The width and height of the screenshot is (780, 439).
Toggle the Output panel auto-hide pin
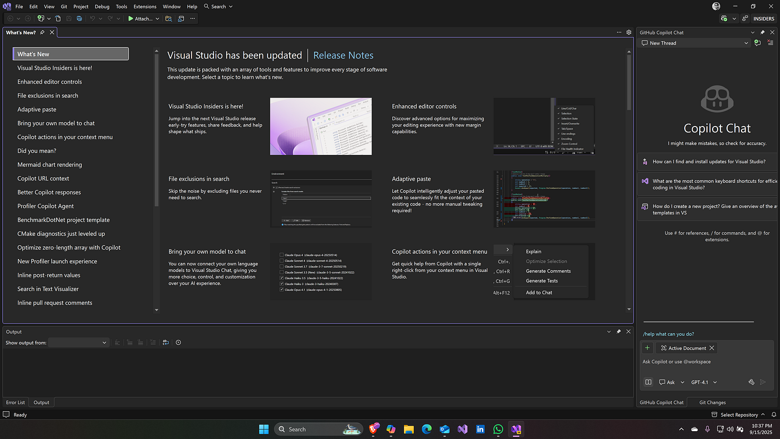click(x=618, y=331)
